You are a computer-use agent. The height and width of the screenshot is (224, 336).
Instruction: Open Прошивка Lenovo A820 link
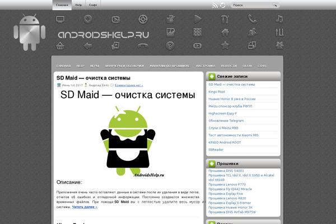(227, 198)
